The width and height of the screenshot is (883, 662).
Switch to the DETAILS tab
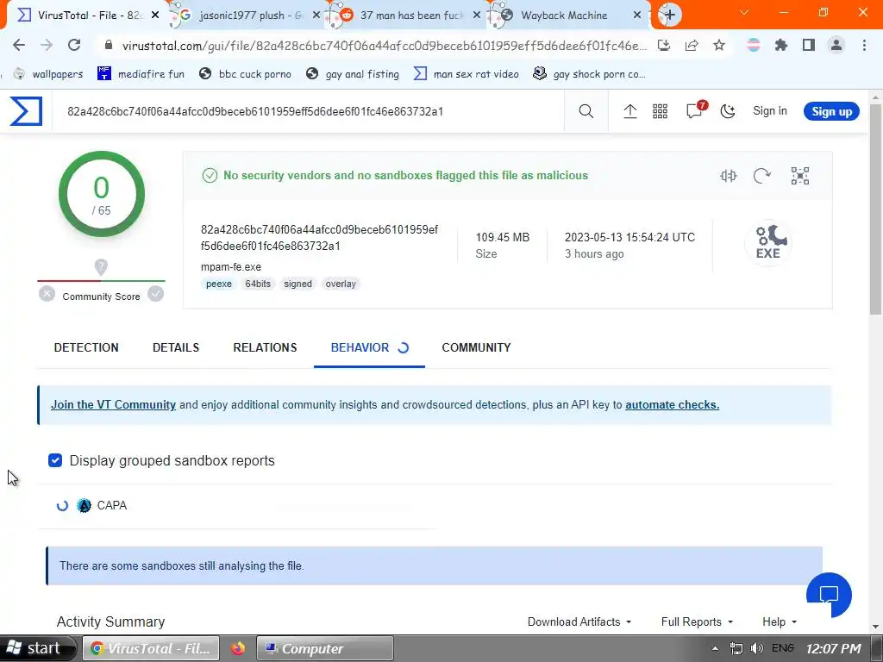coord(176,347)
